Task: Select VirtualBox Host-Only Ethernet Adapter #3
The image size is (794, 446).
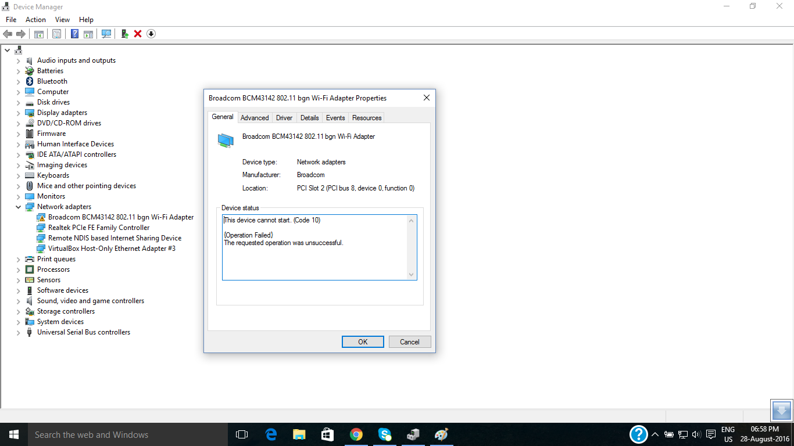Action: 112,249
